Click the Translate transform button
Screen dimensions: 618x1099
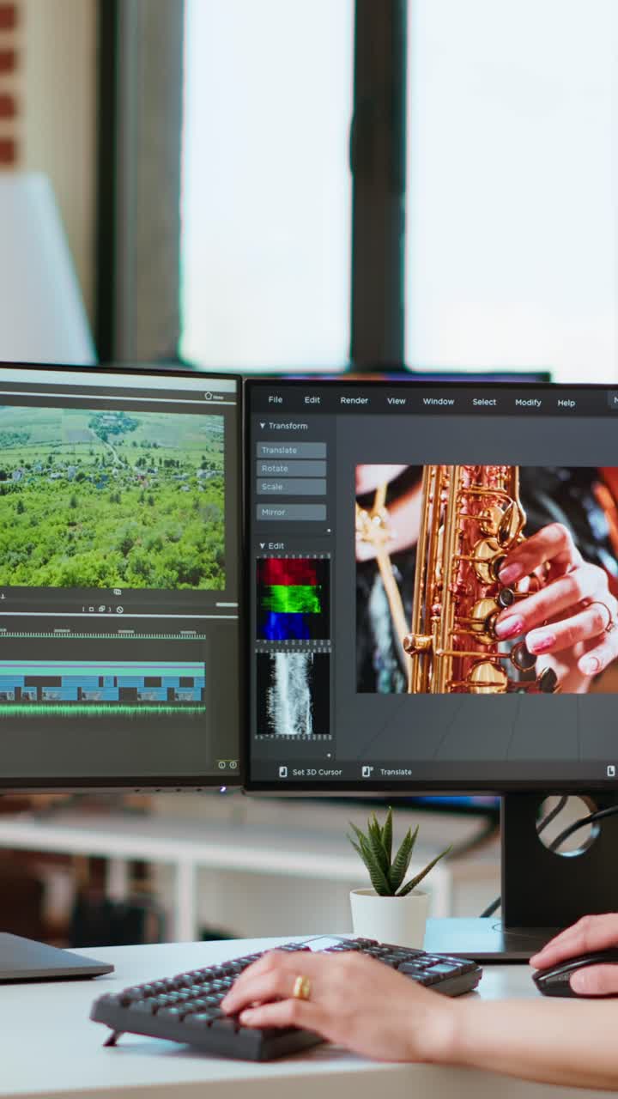click(x=291, y=450)
